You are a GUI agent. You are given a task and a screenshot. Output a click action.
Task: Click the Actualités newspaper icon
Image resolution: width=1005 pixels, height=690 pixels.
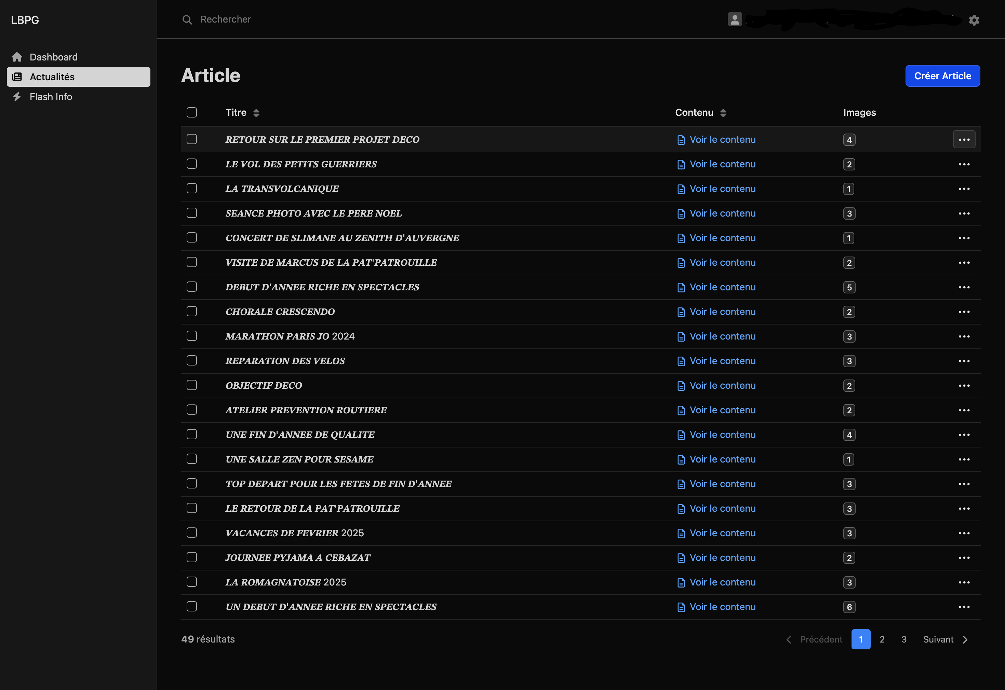click(x=17, y=77)
